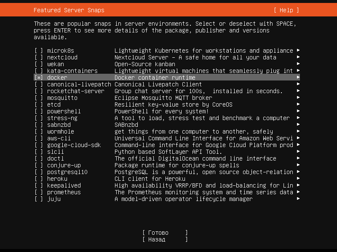This screenshot has height=252, width=337.
Task: Toggle the powershell checkbox
Action: [x=39, y=111]
